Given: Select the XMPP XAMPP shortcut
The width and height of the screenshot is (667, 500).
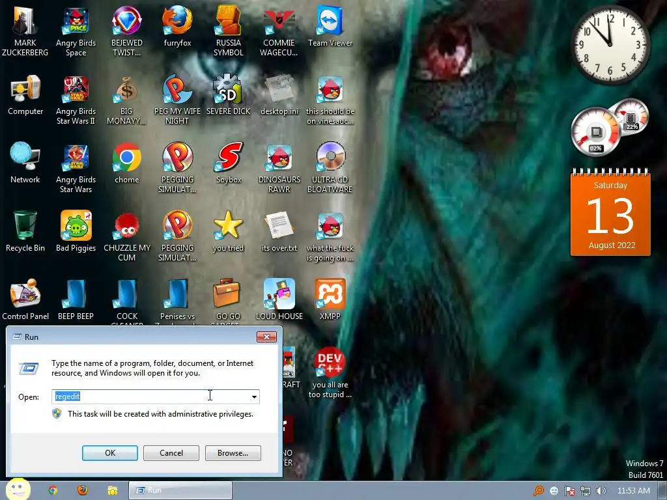Looking at the screenshot, I should [x=330, y=299].
